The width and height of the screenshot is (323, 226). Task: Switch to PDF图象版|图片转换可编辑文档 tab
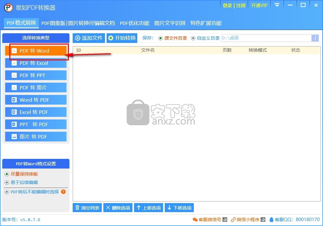(x=78, y=23)
